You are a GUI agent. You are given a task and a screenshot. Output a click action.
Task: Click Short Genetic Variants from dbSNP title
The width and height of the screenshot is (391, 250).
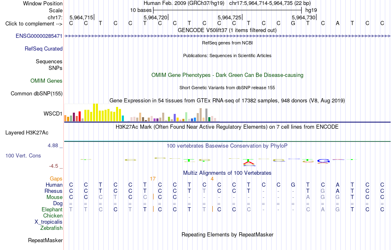pyautogui.click(x=227, y=88)
